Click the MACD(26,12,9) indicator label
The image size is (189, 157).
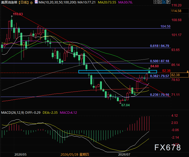coord(13,113)
